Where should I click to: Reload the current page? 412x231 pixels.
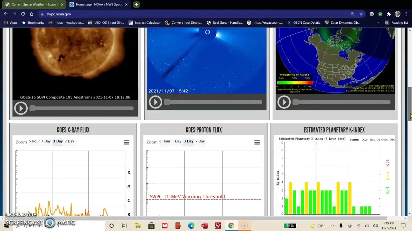[23, 14]
